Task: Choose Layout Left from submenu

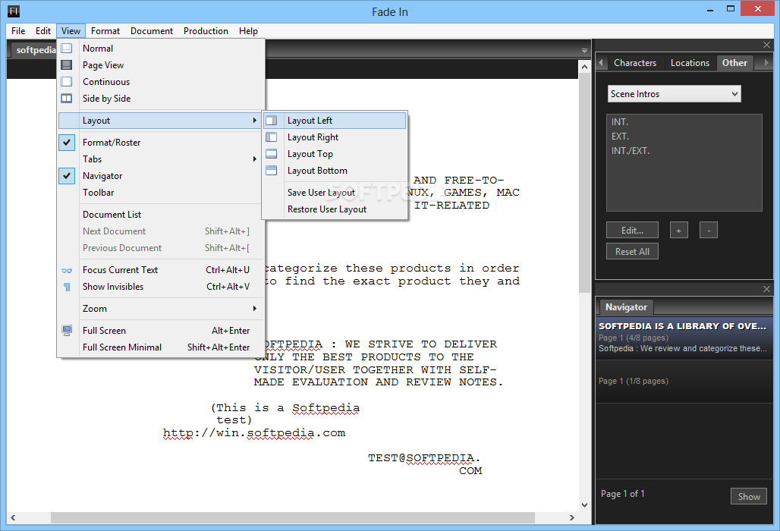Action: coord(335,121)
